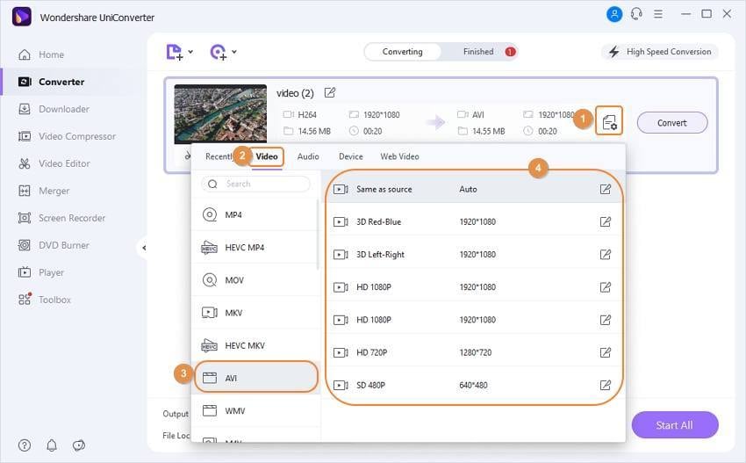Rename video (2) with edit icon
The image size is (746, 463).
pos(330,92)
